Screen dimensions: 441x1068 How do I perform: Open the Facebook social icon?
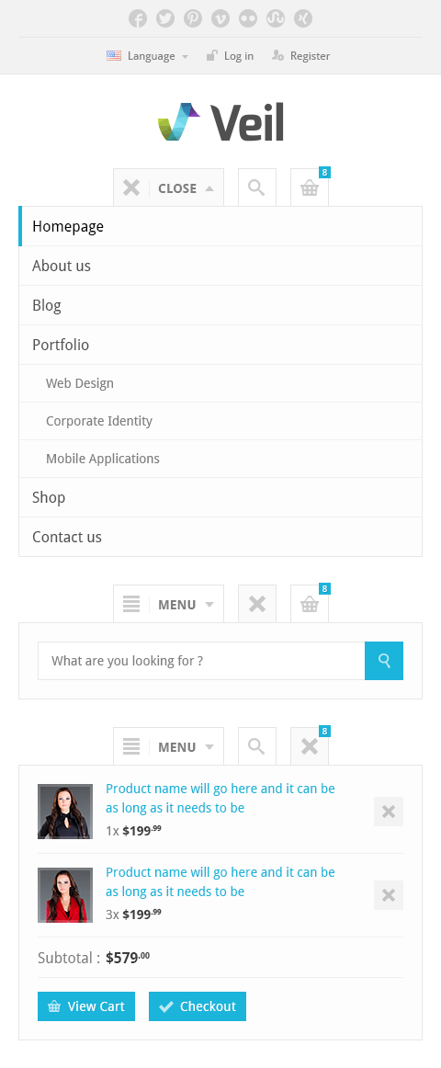(x=138, y=18)
